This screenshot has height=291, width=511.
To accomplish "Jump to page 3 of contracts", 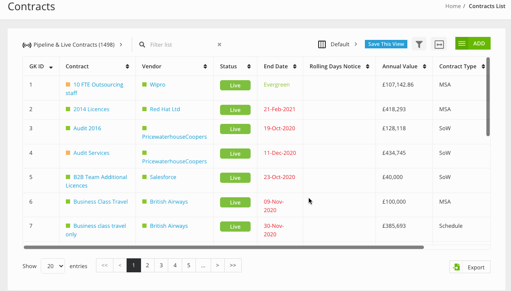I will [161, 266].
